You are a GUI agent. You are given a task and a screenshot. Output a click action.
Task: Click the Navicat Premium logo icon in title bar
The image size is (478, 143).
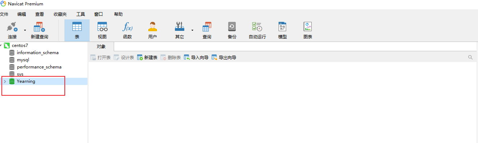(x=3, y=4)
